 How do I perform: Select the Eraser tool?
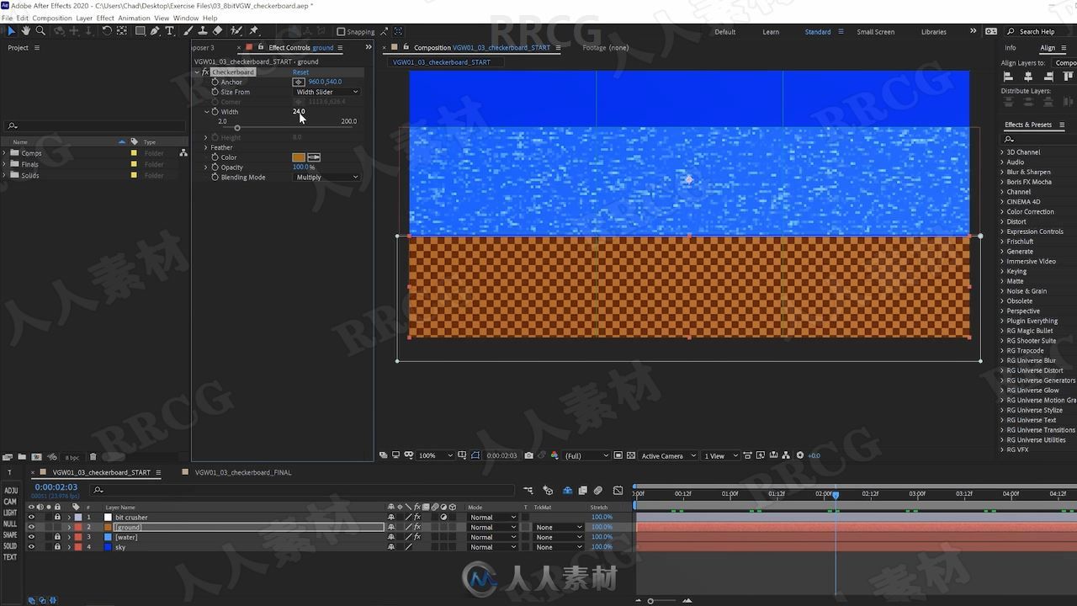pos(218,31)
